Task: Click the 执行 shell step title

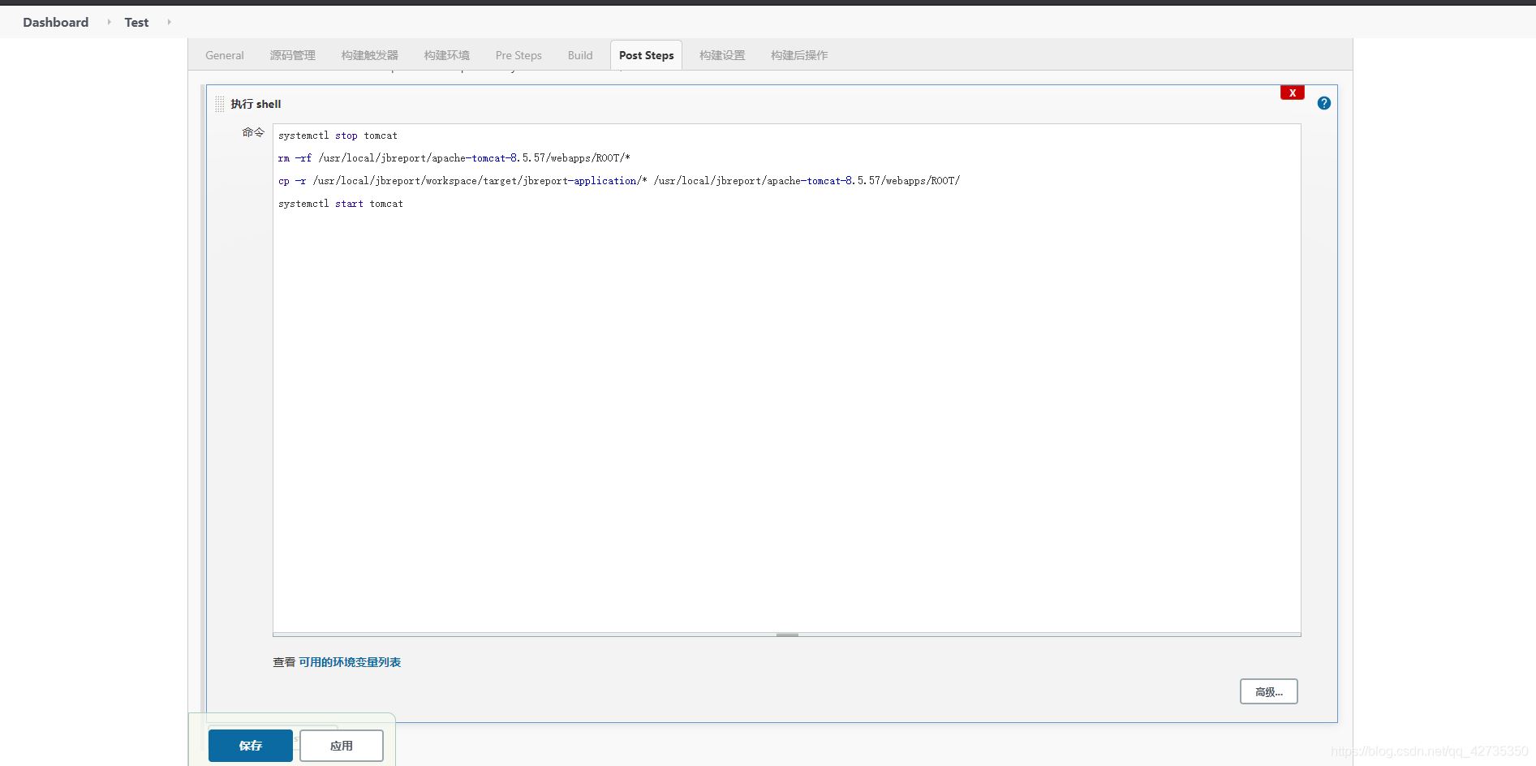Action: click(256, 104)
